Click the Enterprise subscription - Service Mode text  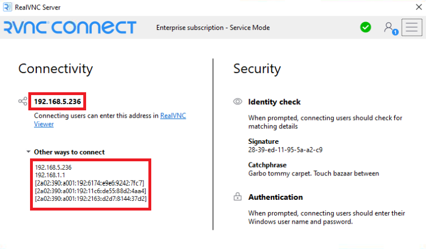click(213, 28)
